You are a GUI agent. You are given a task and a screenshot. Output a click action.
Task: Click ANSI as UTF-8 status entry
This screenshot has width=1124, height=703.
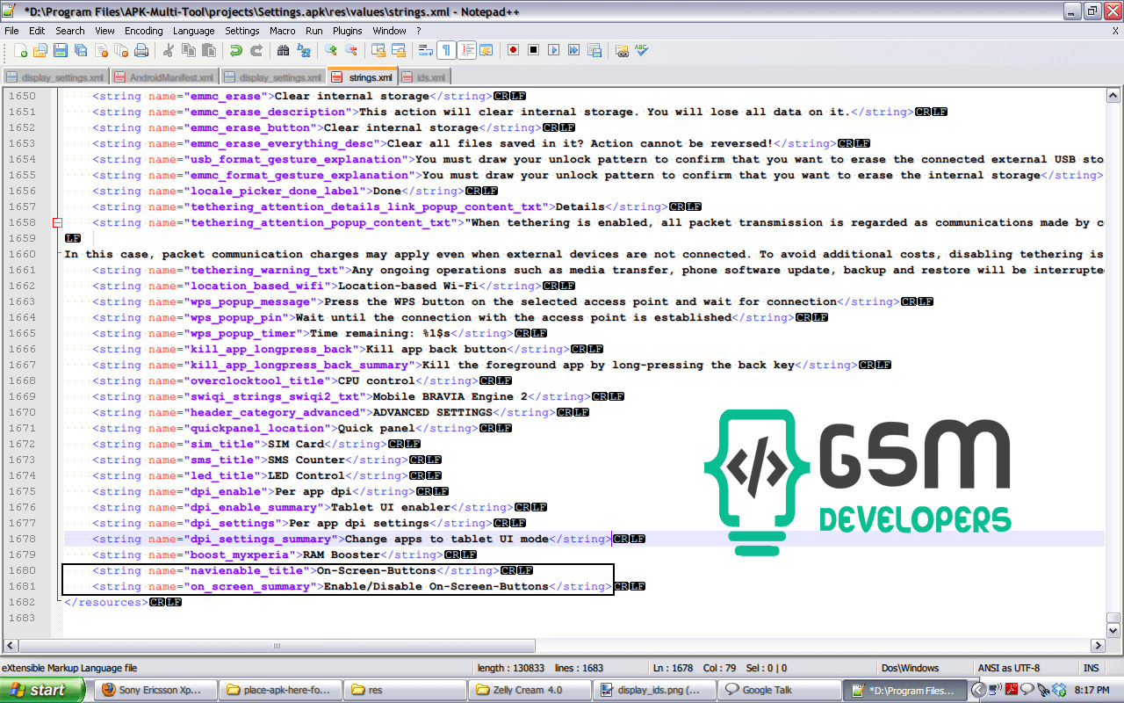[1009, 668]
